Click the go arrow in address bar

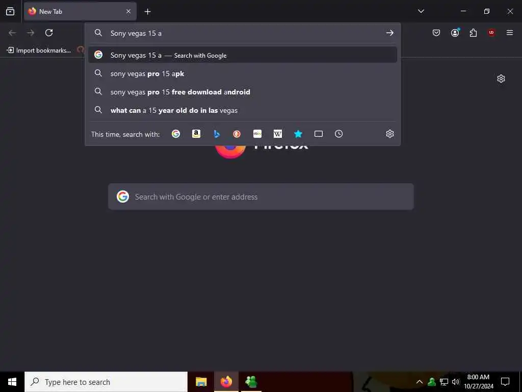(390, 33)
